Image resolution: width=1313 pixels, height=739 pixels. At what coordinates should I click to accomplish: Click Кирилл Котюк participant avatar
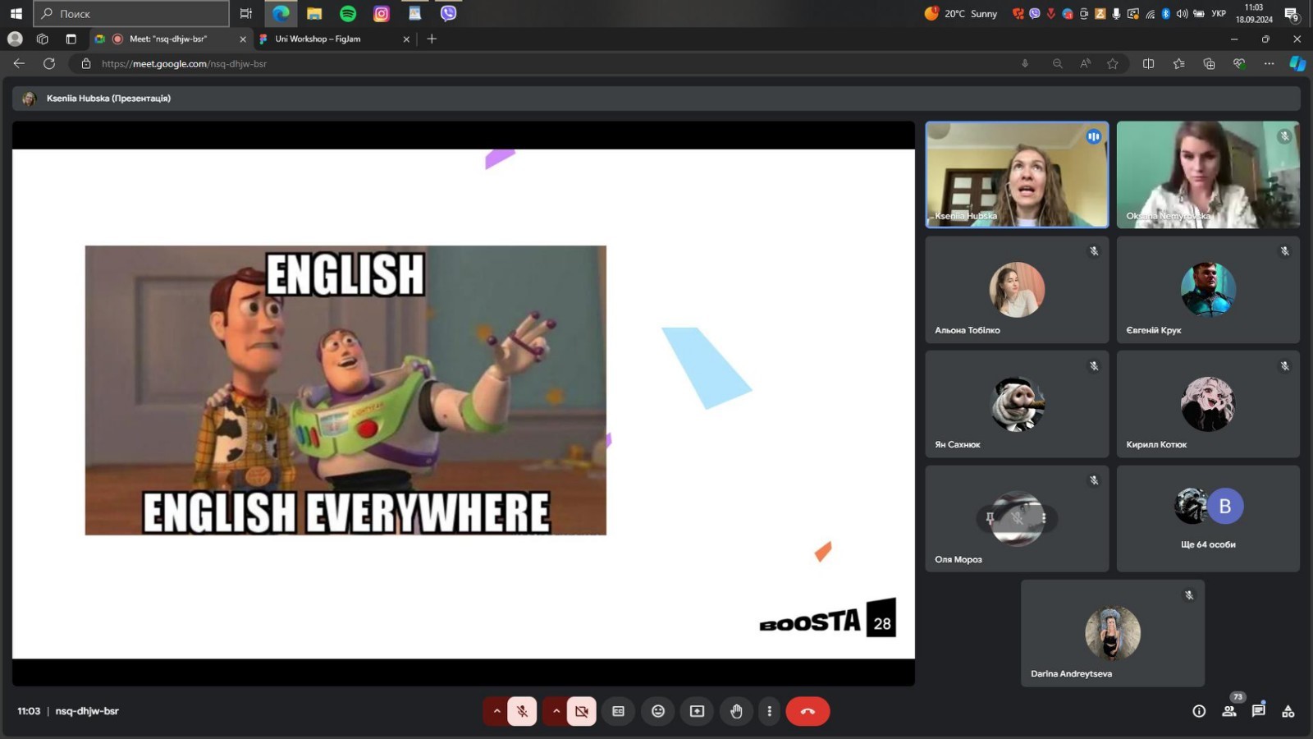click(1208, 404)
